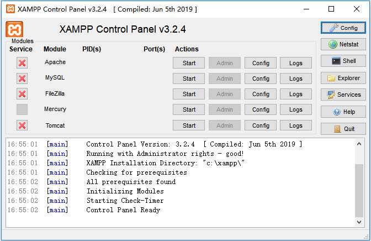Launch the Shell terminal button
Image resolution: width=371 pixels, height=241 pixels.
(x=343, y=61)
